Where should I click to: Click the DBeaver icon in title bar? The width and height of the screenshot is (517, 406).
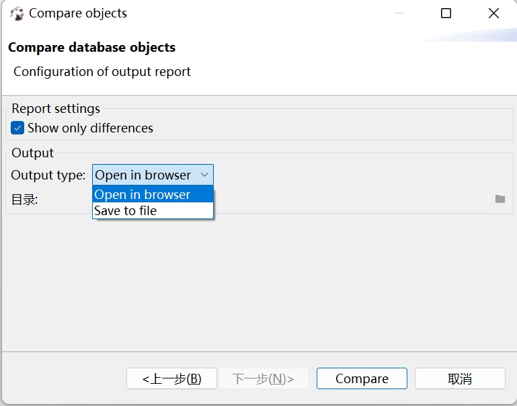click(x=16, y=13)
